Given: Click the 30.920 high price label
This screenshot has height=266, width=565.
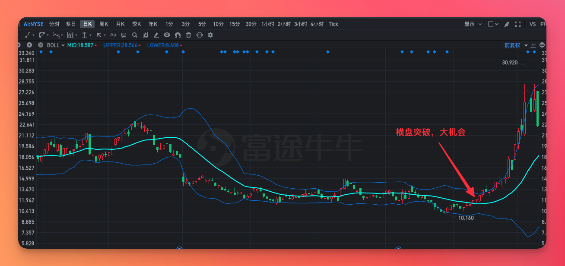Looking at the screenshot, I should click(x=510, y=63).
